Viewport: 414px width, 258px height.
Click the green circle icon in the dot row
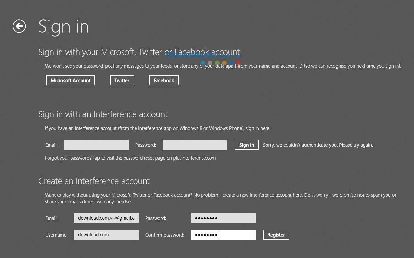[217, 63]
